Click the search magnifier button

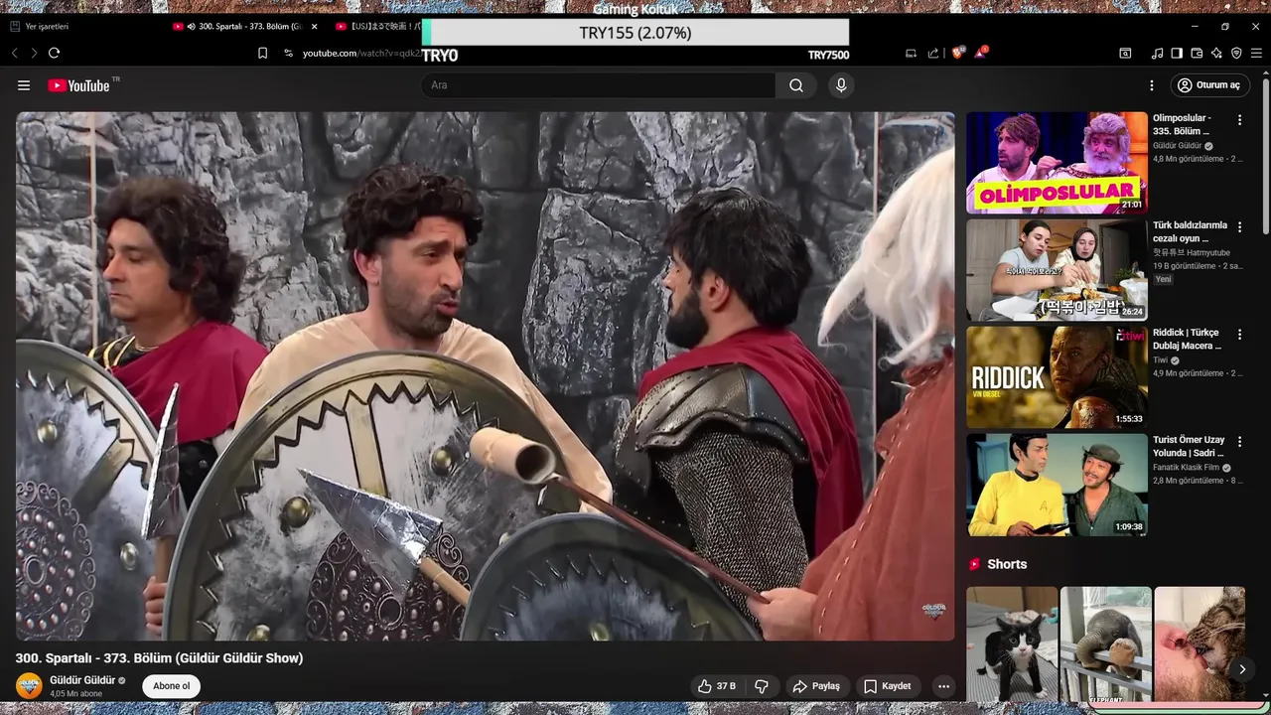pyautogui.click(x=796, y=85)
